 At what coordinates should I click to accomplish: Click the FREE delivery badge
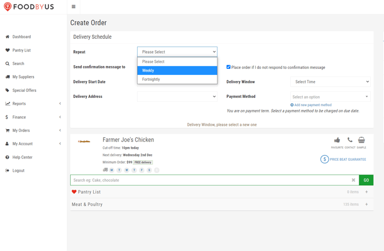pyautogui.click(x=143, y=162)
